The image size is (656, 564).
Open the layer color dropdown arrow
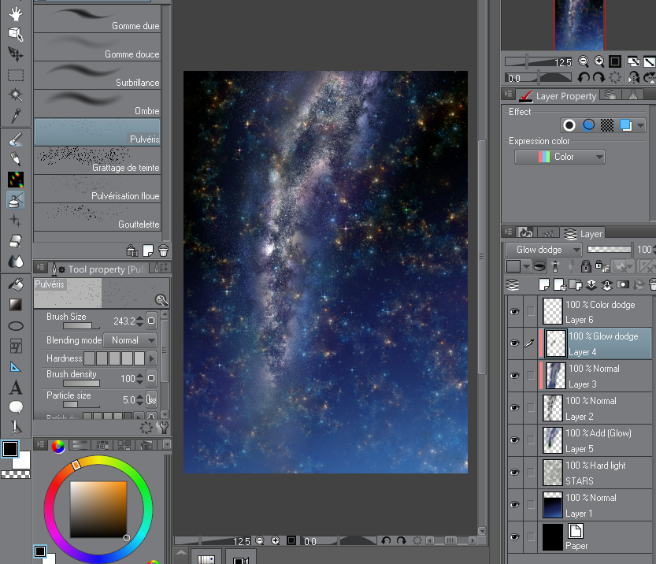pyautogui.click(x=526, y=266)
